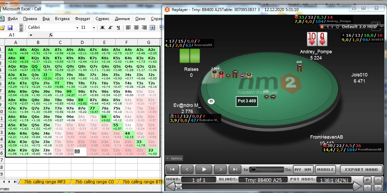This screenshot has width=387, height=193.
Task: Click the MOBILE button
Action: (x=325, y=169)
